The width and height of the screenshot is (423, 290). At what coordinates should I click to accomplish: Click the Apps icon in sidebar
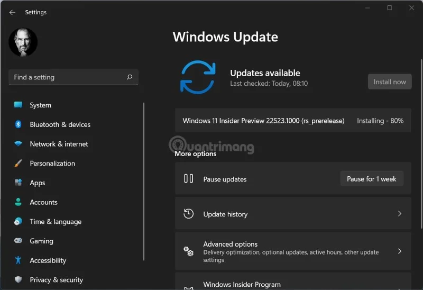click(18, 183)
